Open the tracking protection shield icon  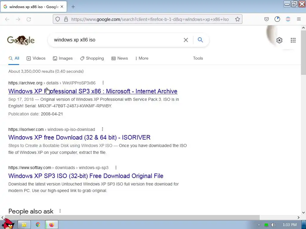pos(58,19)
